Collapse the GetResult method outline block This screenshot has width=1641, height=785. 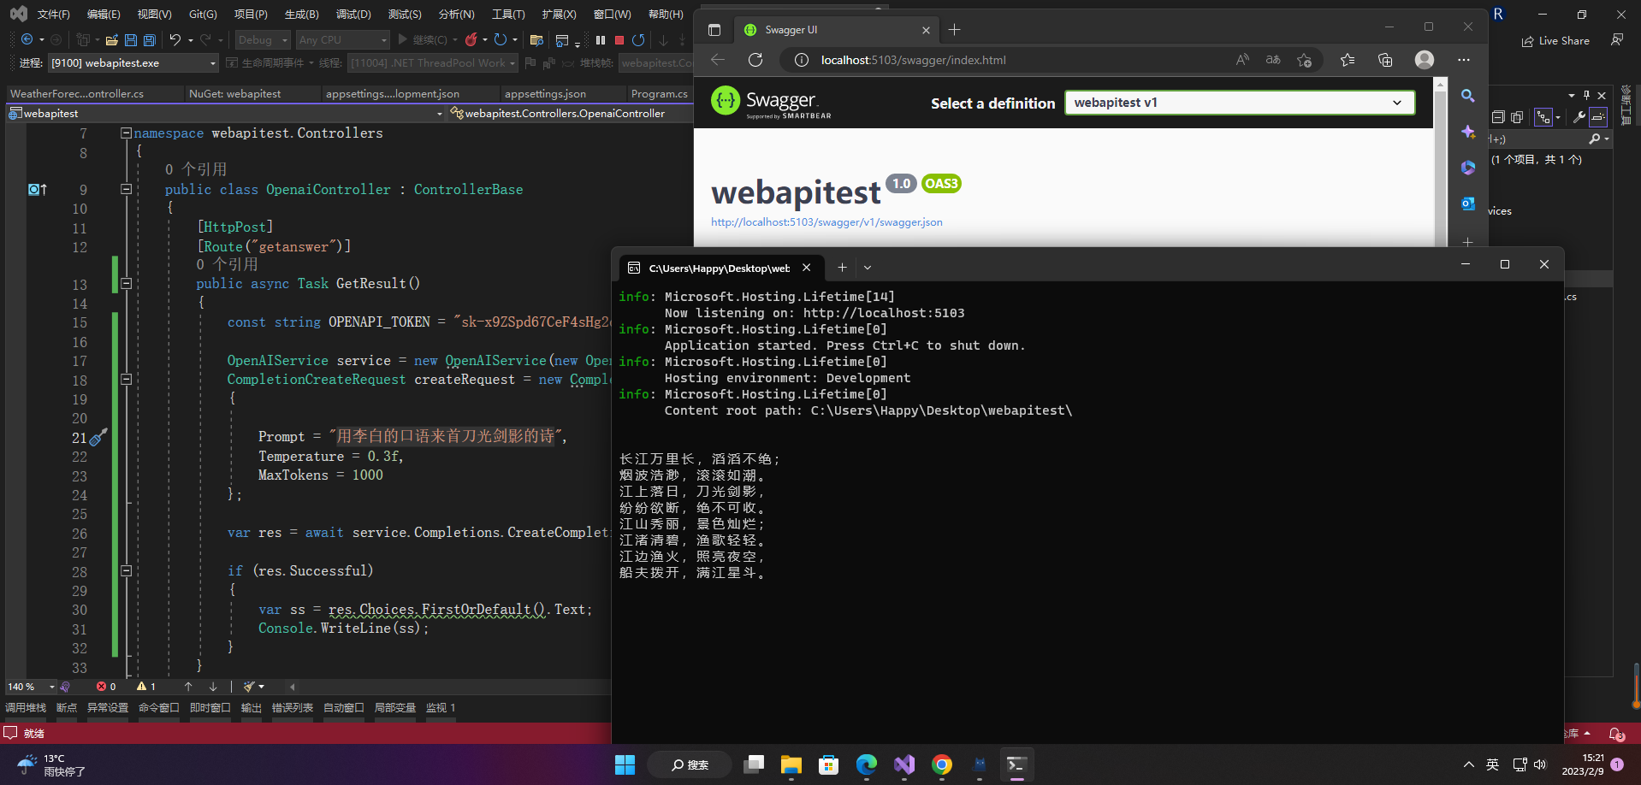pyautogui.click(x=126, y=284)
